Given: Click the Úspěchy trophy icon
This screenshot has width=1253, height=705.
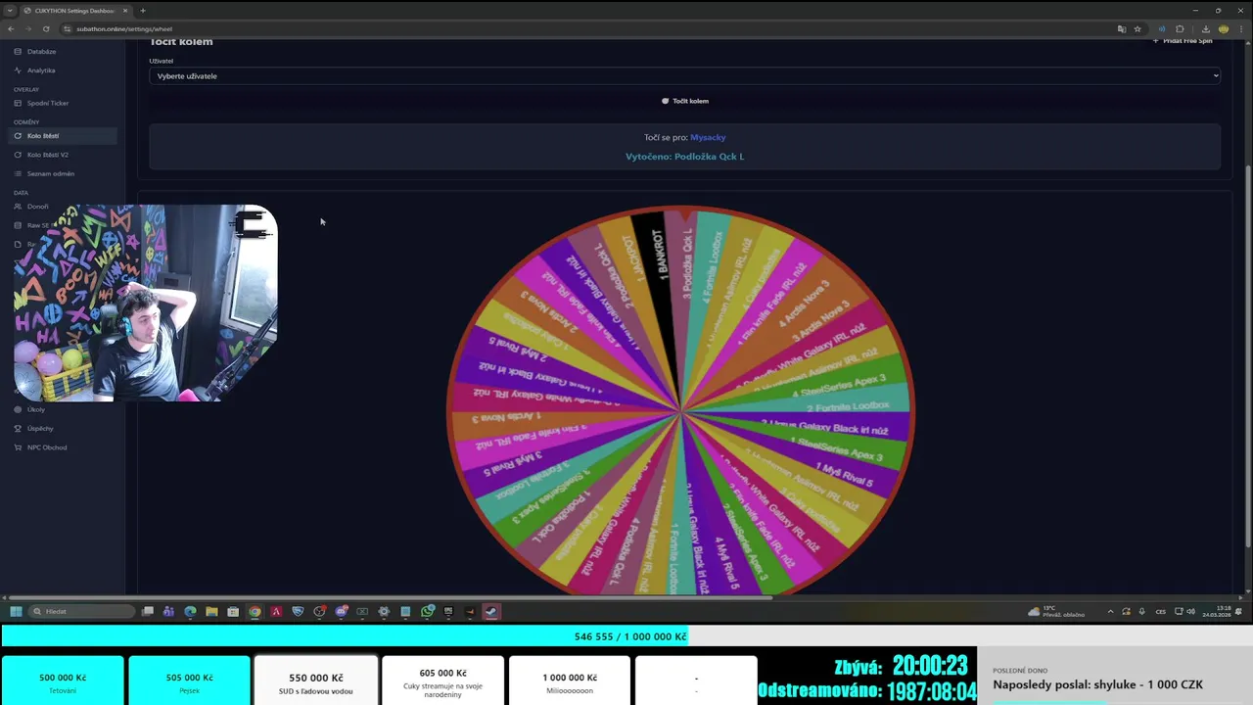Looking at the screenshot, I should pos(18,428).
